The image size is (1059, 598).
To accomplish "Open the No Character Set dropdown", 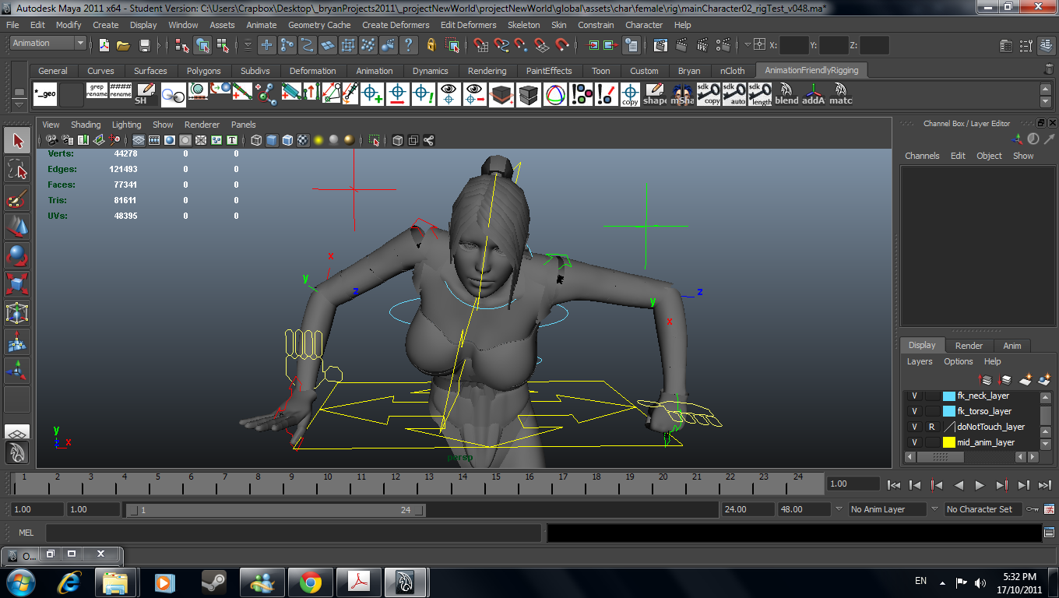I will click(983, 509).
